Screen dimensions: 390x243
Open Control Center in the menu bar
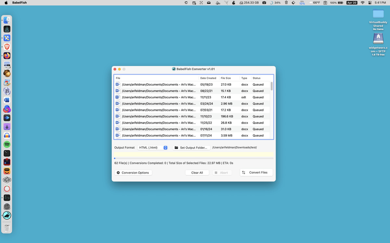[370, 3]
